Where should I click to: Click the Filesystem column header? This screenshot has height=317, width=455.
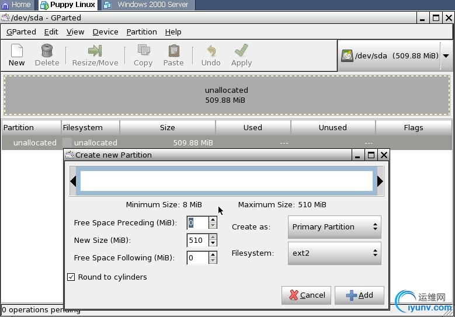91,128
